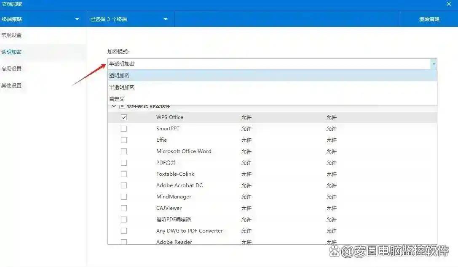This screenshot has width=458, height=267.
Task: Select 半透明加密 option in dropdown list
Action: coord(122,87)
